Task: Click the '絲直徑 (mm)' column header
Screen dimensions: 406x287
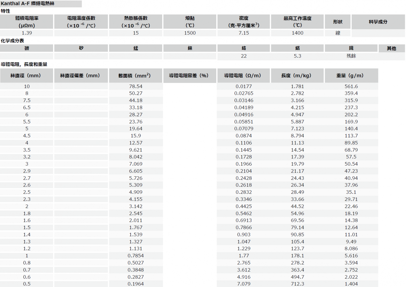Action: click(x=27, y=75)
